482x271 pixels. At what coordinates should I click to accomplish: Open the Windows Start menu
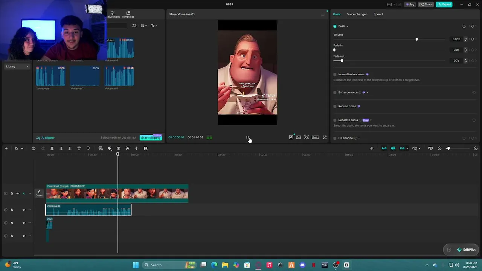(x=136, y=265)
